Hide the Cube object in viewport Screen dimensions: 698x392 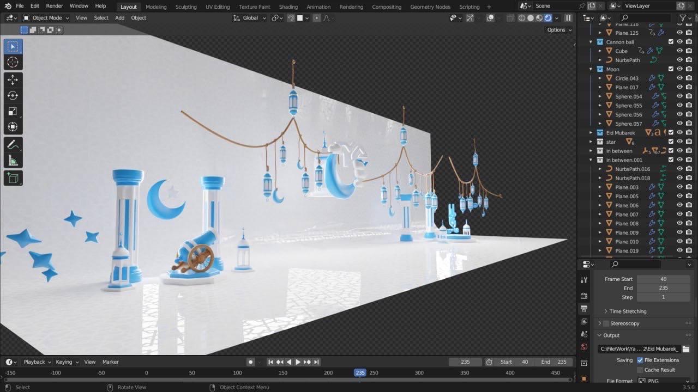click(x=679, y=51)
